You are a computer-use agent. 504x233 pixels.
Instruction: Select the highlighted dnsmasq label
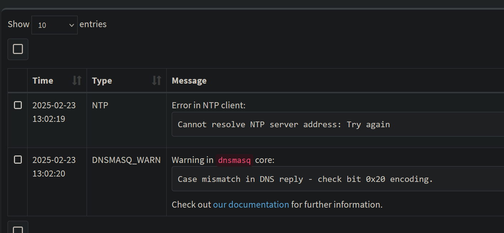234,160
